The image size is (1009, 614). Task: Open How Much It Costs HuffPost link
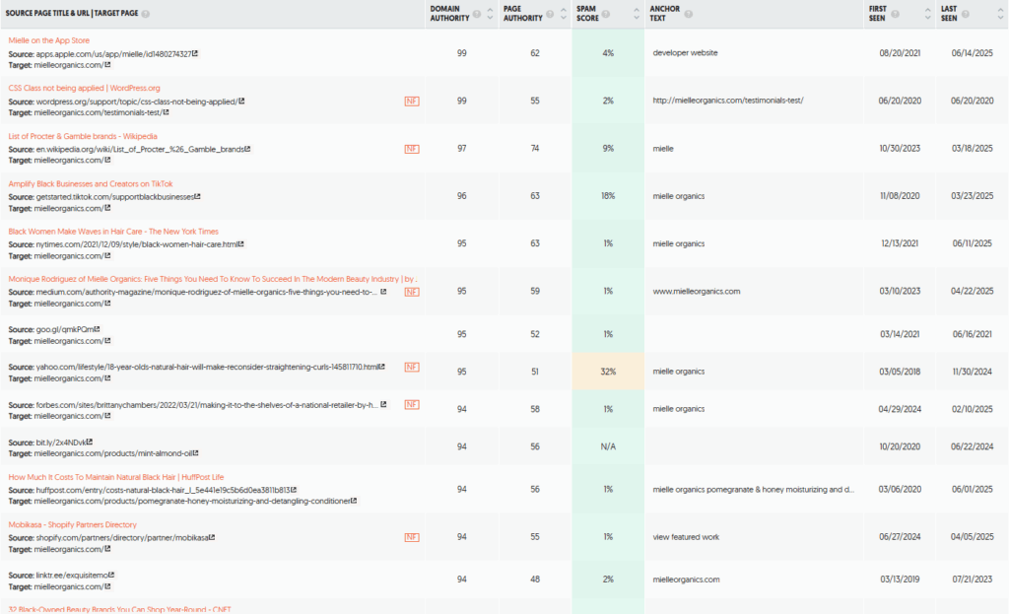(x=116, y=478)
